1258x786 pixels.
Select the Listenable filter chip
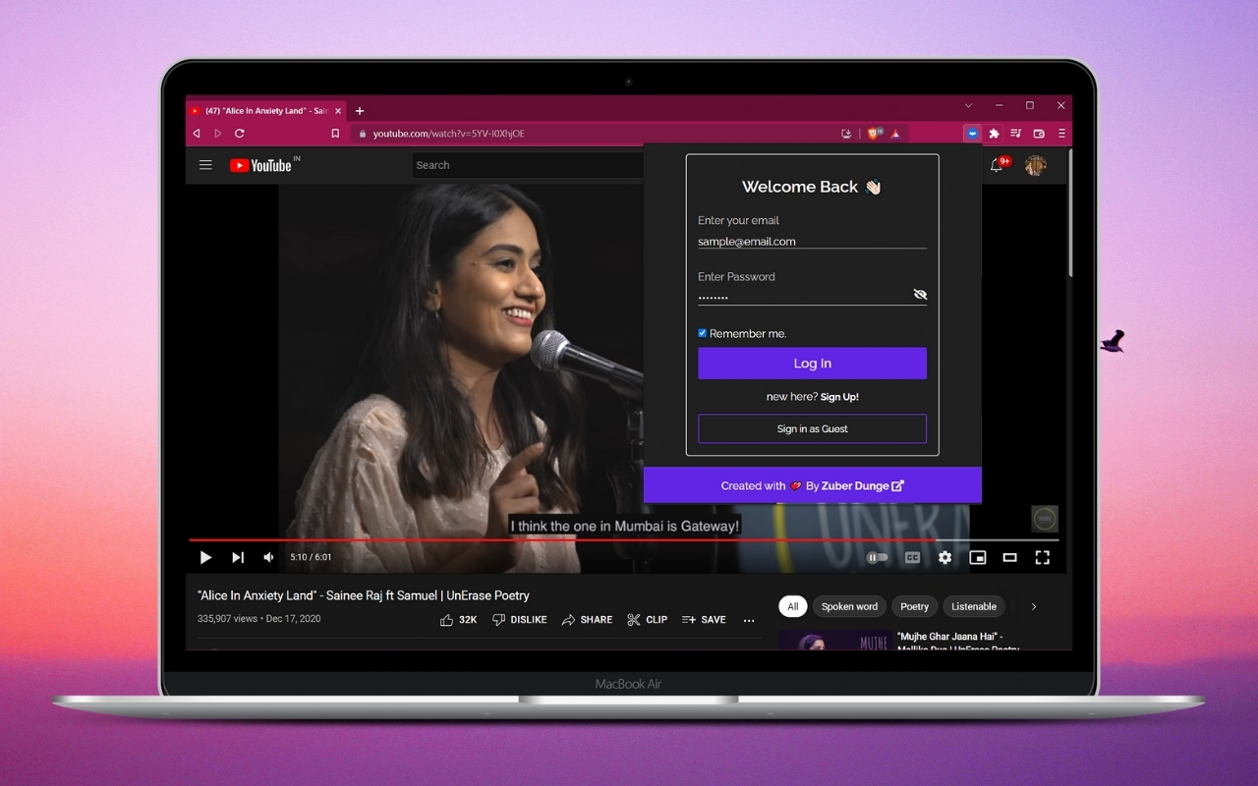click(974, 606)
